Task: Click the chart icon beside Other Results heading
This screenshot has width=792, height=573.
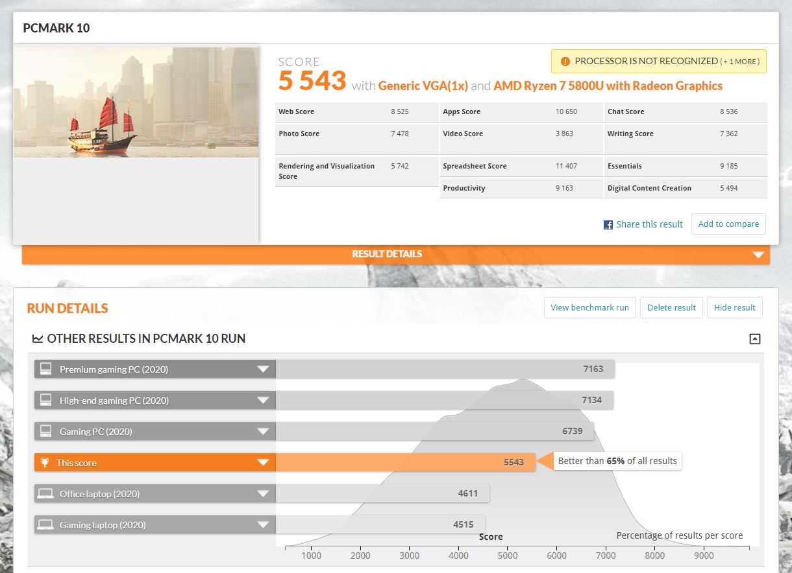Action: pos(38,338)
